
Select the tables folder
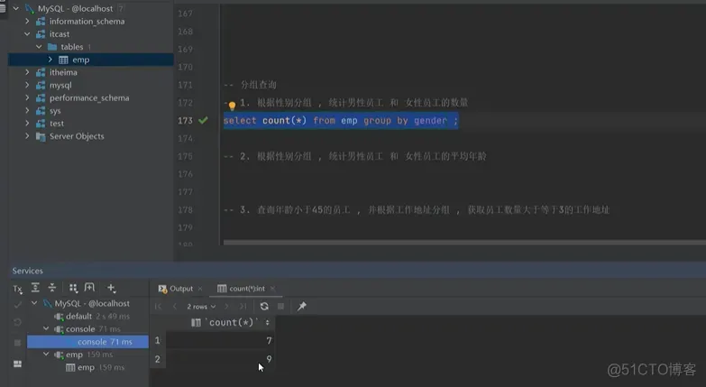[x=72, y=46]
